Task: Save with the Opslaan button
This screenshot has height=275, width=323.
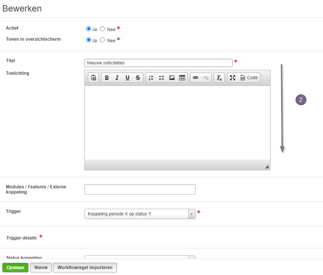Action: click(x=16, y=267)
